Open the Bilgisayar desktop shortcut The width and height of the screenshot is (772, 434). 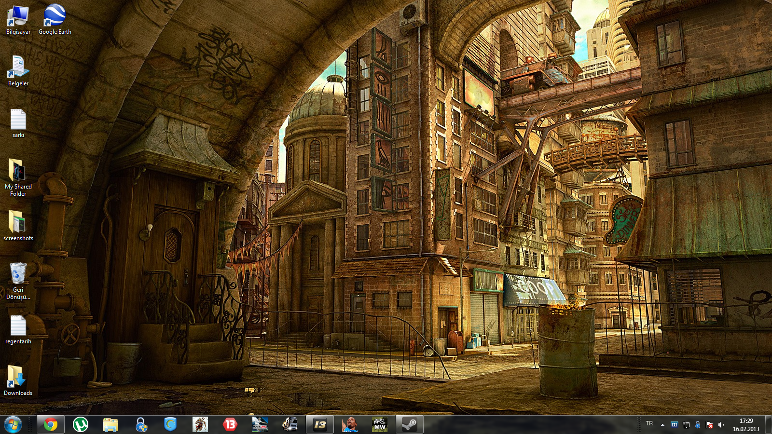(18, 20)
